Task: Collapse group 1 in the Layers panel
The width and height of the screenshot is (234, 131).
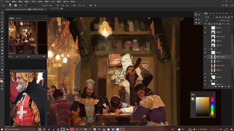Action: tap(210, 74)
